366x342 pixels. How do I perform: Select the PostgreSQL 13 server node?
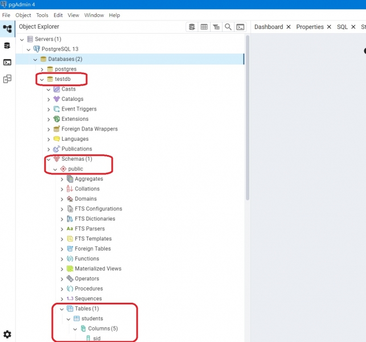(x=60, y=49)
